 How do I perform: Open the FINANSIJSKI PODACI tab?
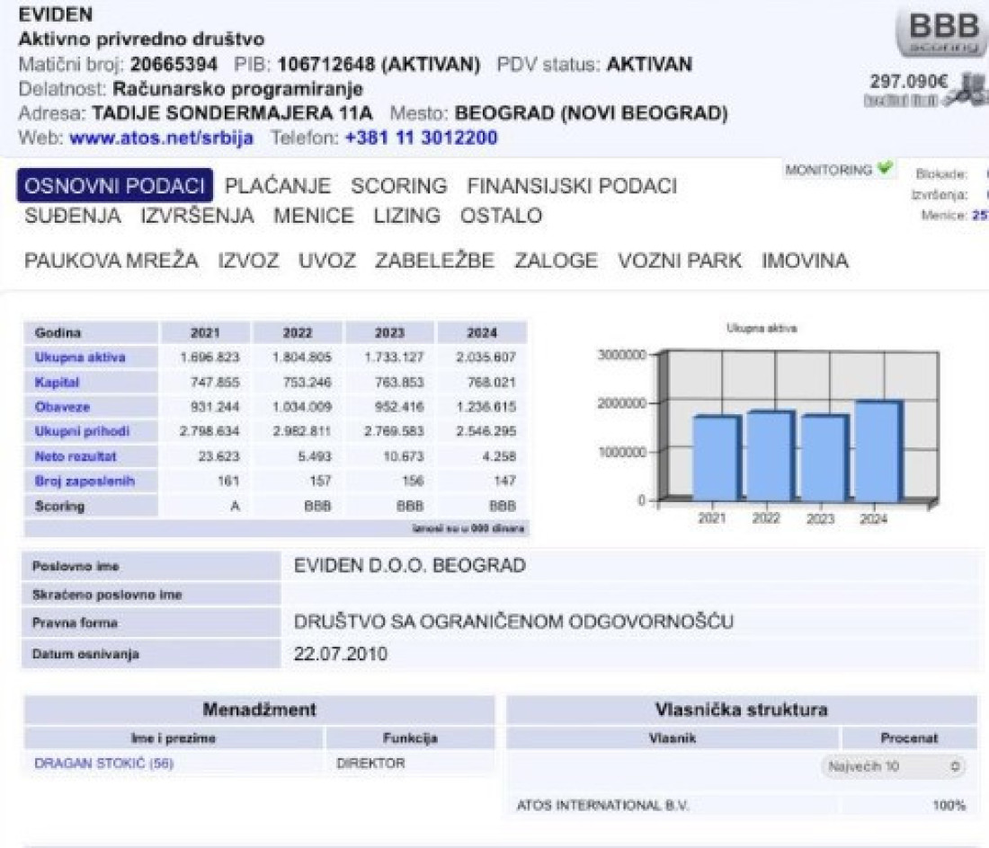571,186
